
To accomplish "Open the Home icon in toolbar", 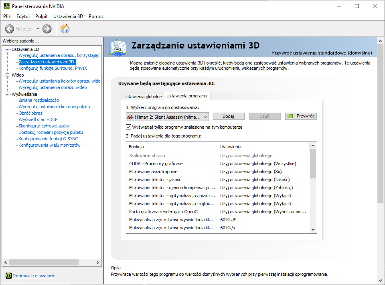I will pos(65,29).
